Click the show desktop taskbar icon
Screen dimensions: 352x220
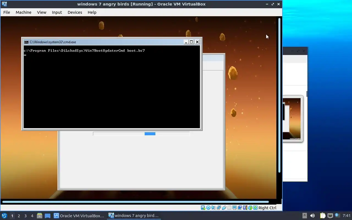(48, 216)
